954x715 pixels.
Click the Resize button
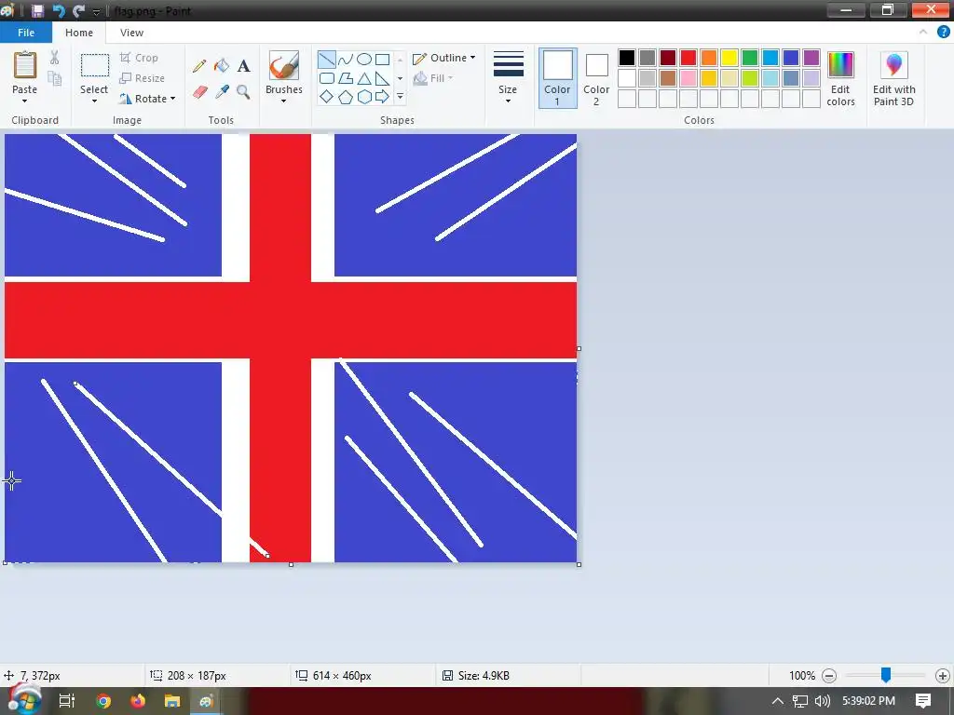point(143,78)
